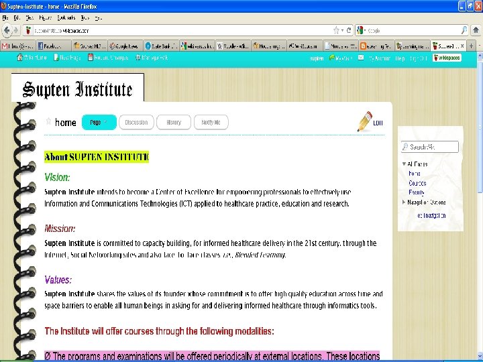Switch to the State Bank tab

(161, 46)
